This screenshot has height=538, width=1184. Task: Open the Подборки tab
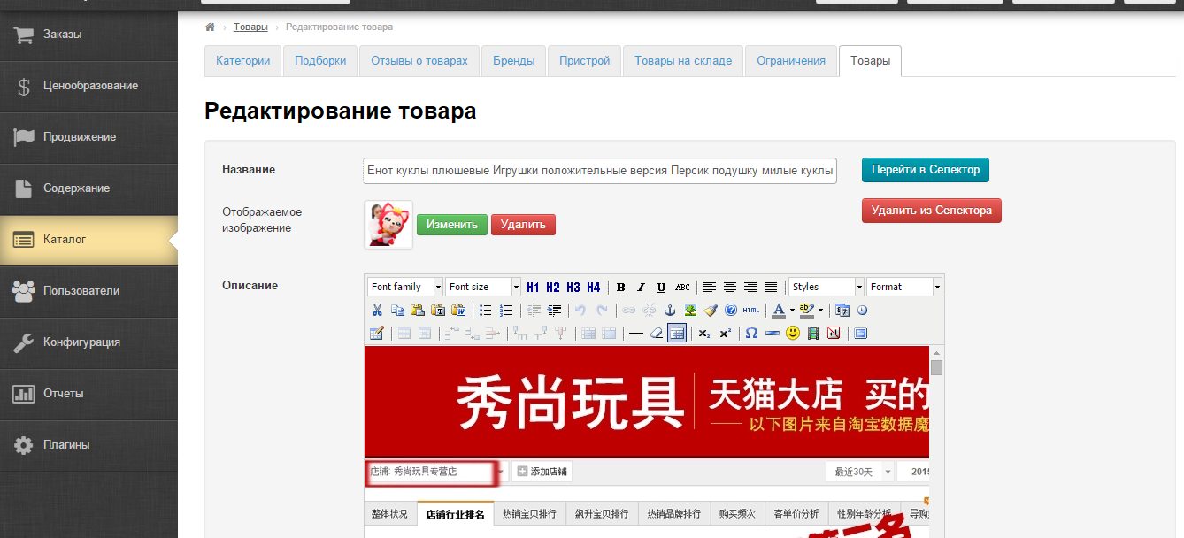point(320,61)
